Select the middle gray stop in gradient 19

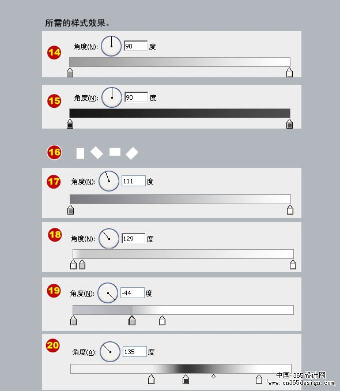pyautogui.click(x=132, y=321)
